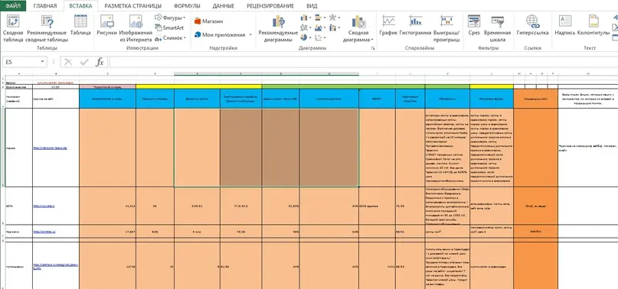618x289 pixels.
Task: Open the Магазин add-ins store
Action: [x=208, y=21]
